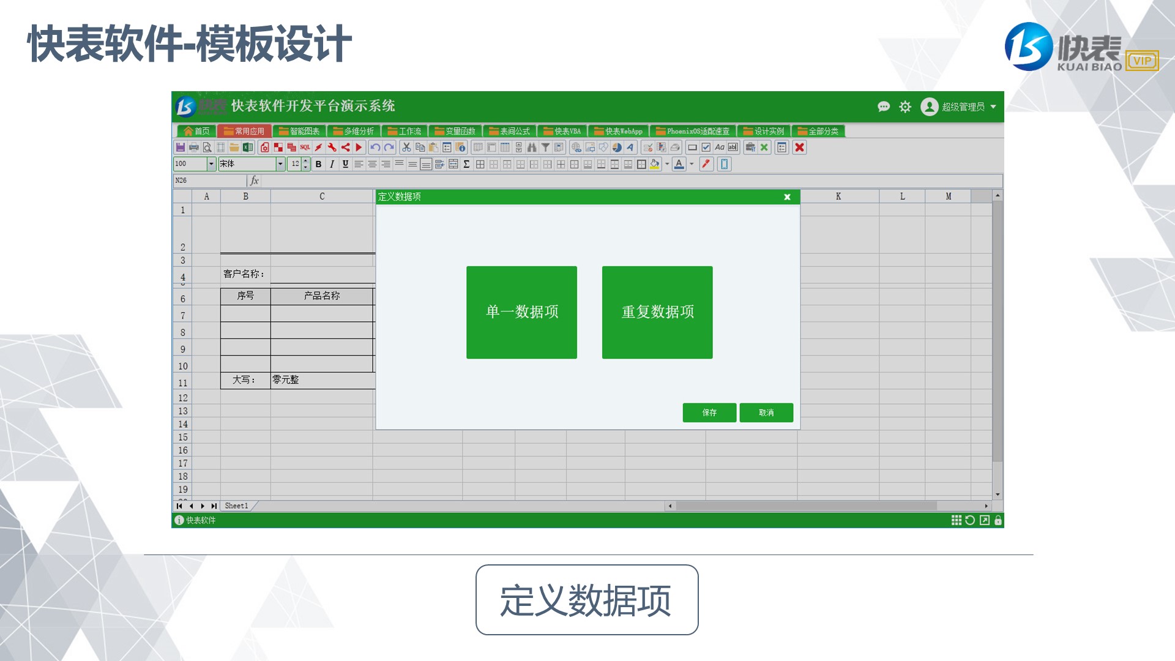1175x661 pixels.
Task: Open the zoom 100 dropdown arrow
Action: tap(211, 164)
